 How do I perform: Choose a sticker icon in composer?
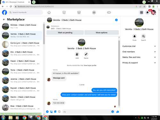[55, 112]
